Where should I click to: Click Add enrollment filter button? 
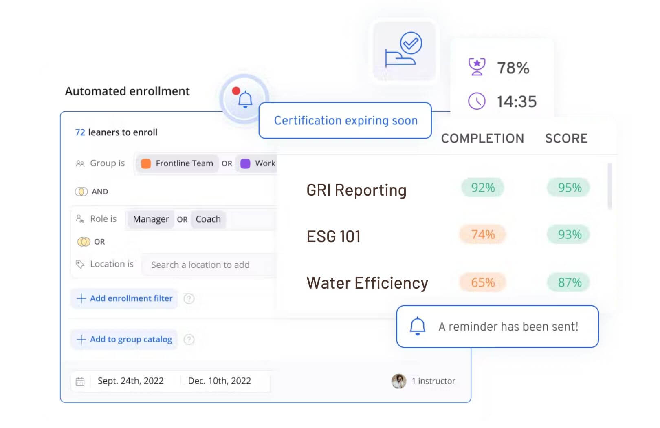click(124, 298)
